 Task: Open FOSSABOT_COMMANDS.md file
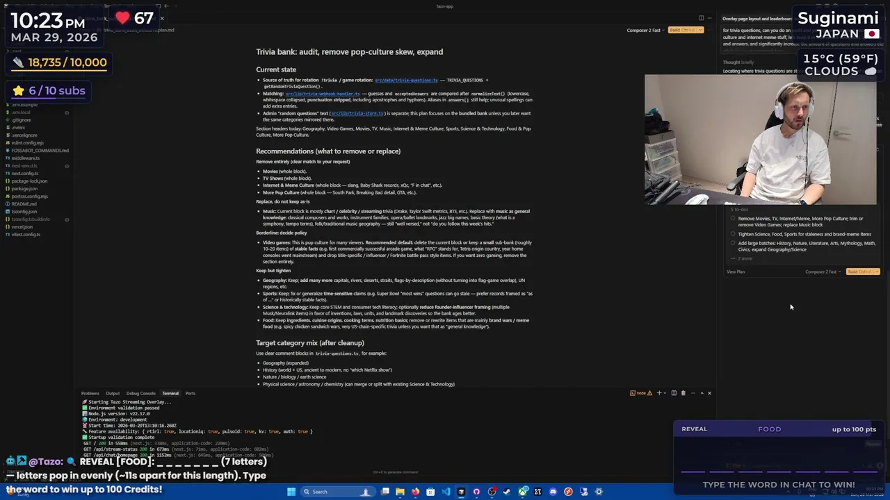[40, 150]
